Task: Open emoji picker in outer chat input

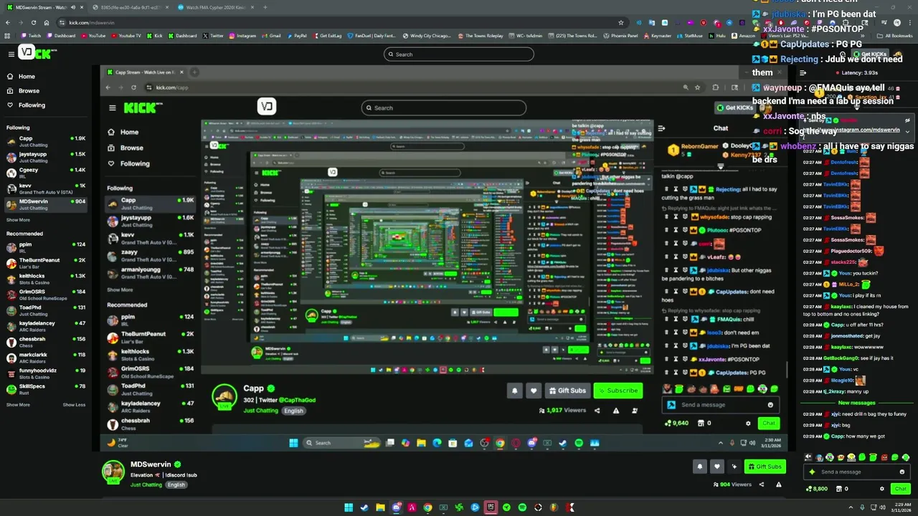Action: pyautogui.click(x=902, y=472)
